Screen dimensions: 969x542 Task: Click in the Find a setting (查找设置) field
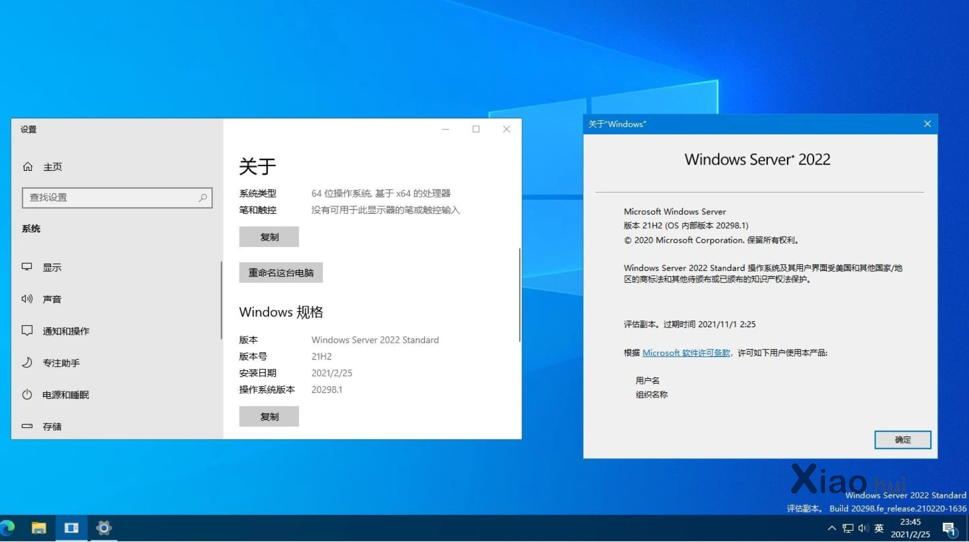tap(112, 198)
